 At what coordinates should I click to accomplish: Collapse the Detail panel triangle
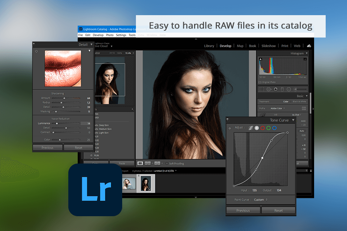(x=91, y=44)
